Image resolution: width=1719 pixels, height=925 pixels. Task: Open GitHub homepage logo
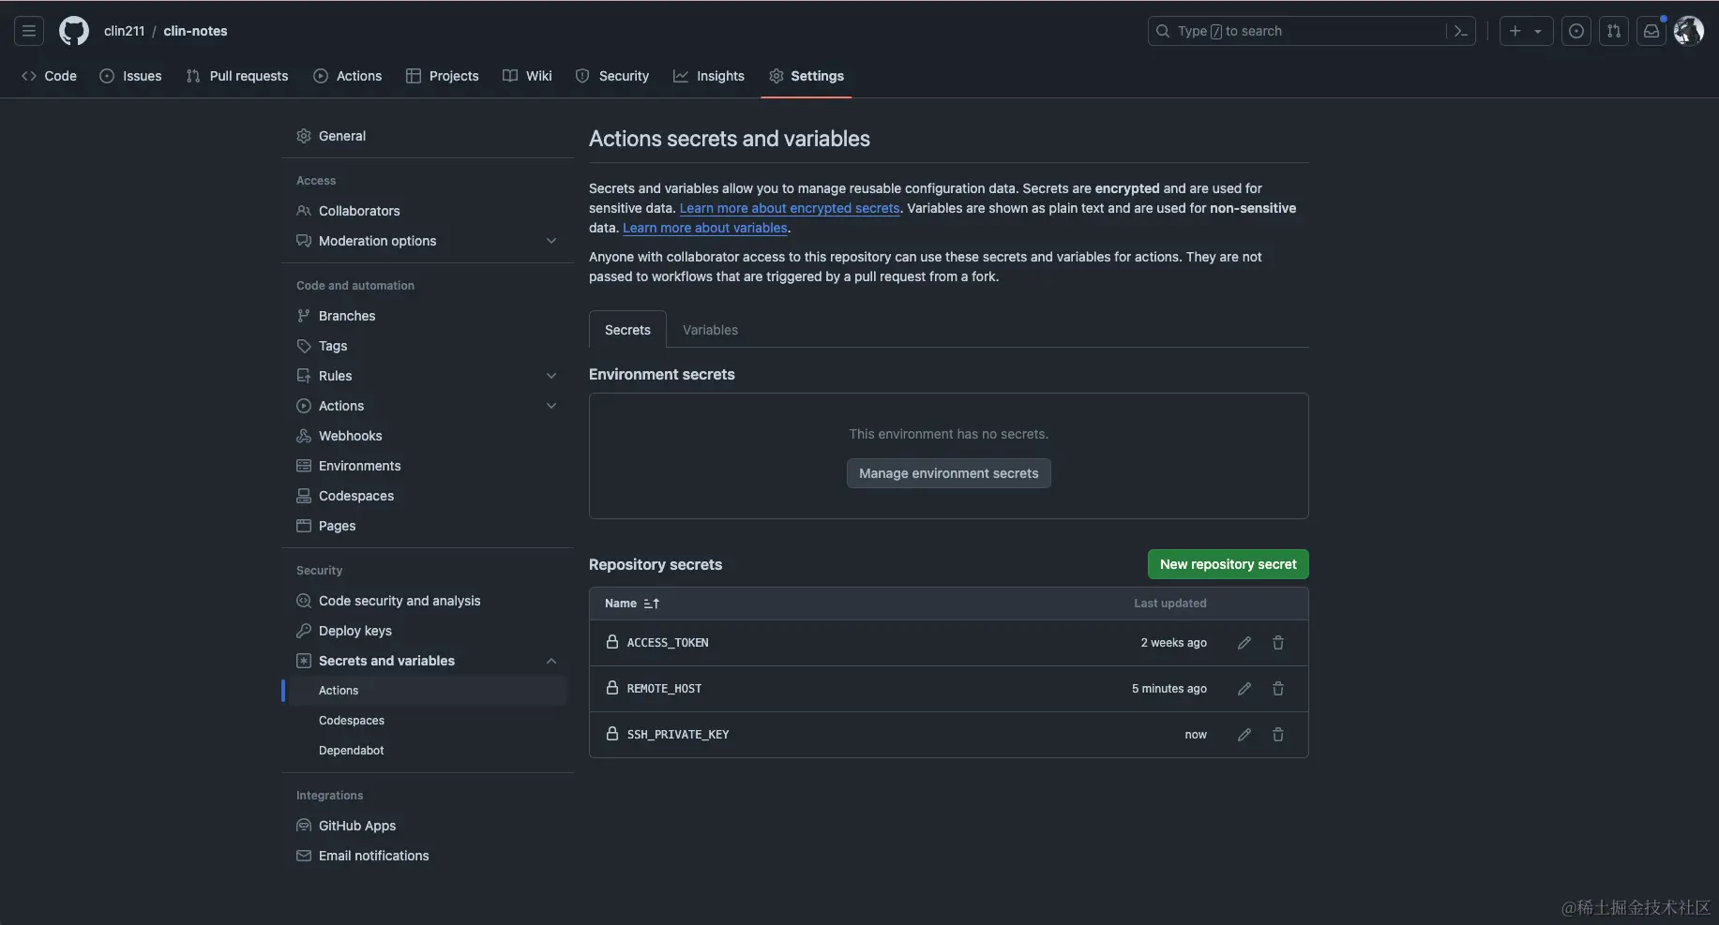pos(74,31)
